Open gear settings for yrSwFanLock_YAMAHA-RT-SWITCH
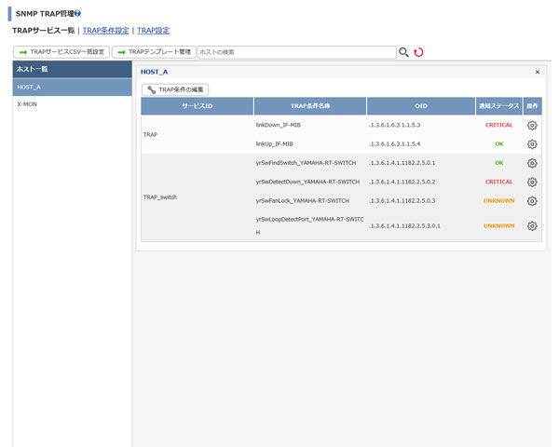The image size is (559, 447). [x=532, y=201]
